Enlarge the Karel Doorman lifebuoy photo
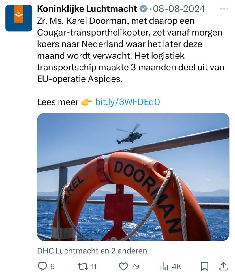The height and width of the screenshot is (278, 235). (x=133, y=177)
